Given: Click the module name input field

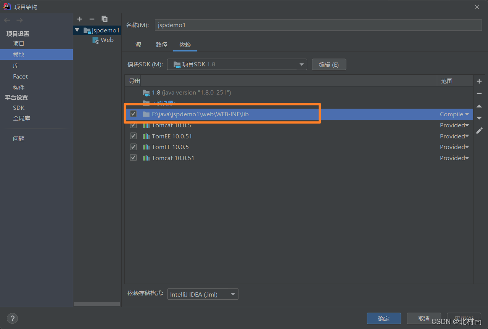Looking at the screenshot, I should 319,25.
